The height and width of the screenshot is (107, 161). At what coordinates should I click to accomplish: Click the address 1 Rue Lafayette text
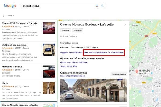(84, 47)
